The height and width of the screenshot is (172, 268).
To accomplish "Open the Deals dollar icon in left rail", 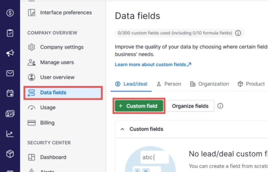I will coord(10,13).
